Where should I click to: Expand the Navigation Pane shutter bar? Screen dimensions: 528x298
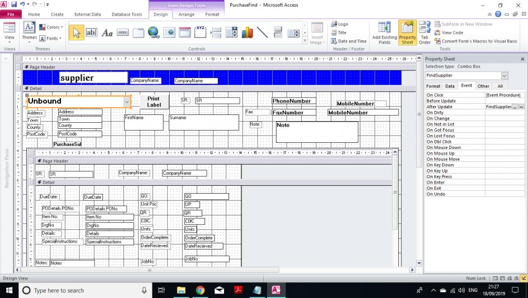tap(6, 59)
